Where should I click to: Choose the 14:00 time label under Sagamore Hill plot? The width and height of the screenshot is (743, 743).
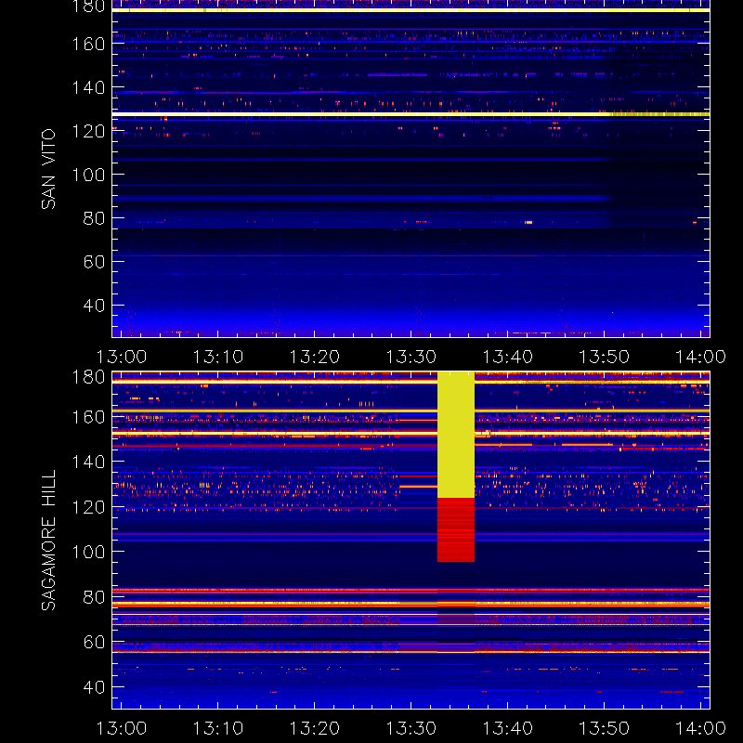701,728
